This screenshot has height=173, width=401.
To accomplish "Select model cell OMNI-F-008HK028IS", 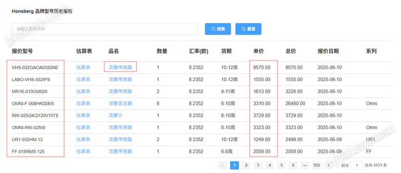I will click(33, 104).
